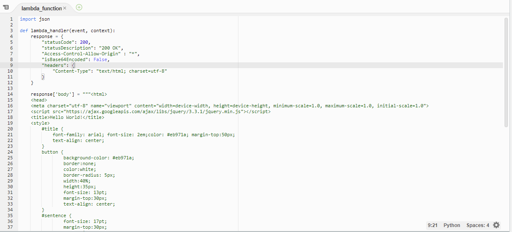
Task: Click the "#title {" selector line
Action: pos(52,129)
